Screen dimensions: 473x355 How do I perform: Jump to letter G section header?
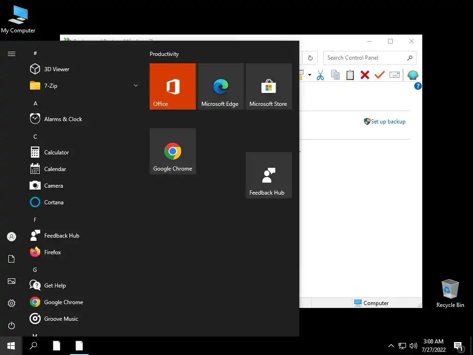tap(35, 270)
